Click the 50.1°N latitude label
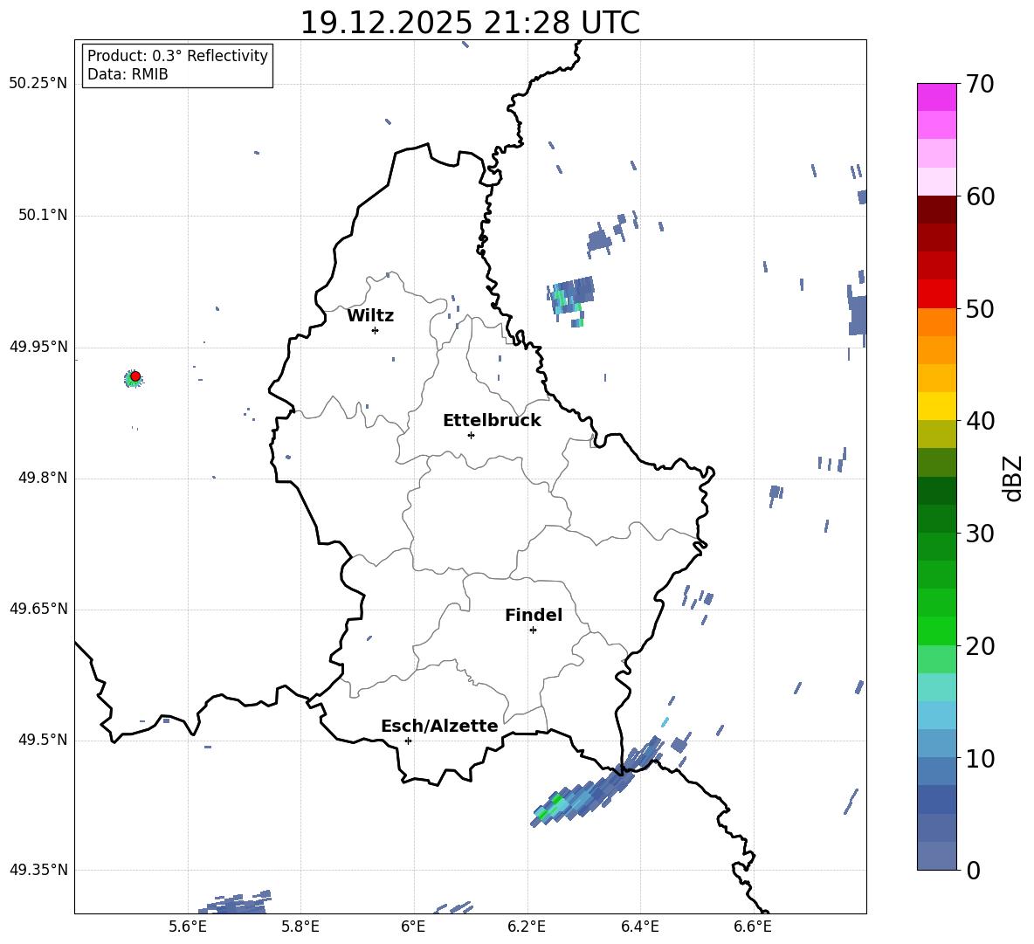Viewport: 1034px width, 944px height. 42,216
